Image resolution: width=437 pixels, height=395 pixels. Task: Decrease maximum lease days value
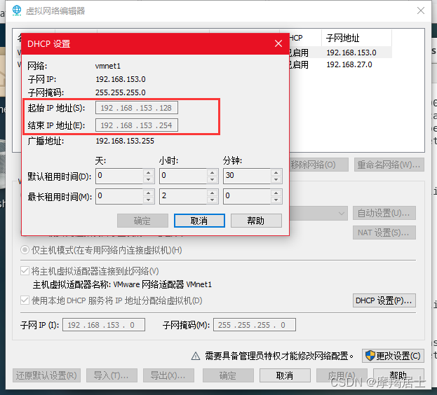149,200
